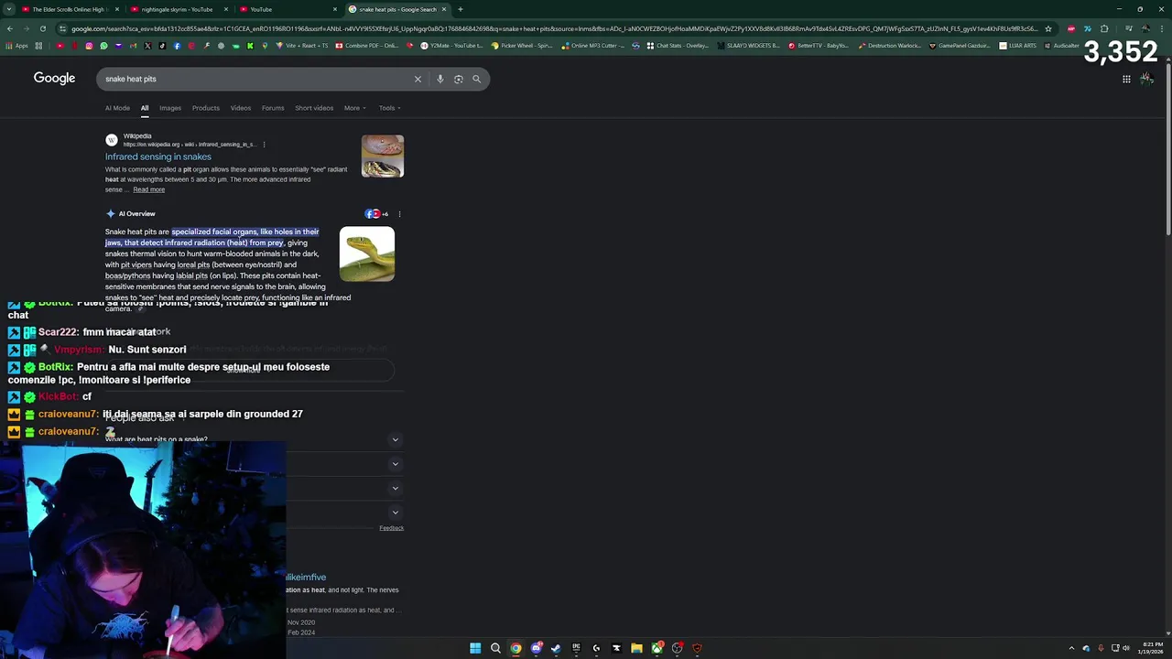
Task: Open the explainlikeimfive result link
Action: [x=306, y=578]
